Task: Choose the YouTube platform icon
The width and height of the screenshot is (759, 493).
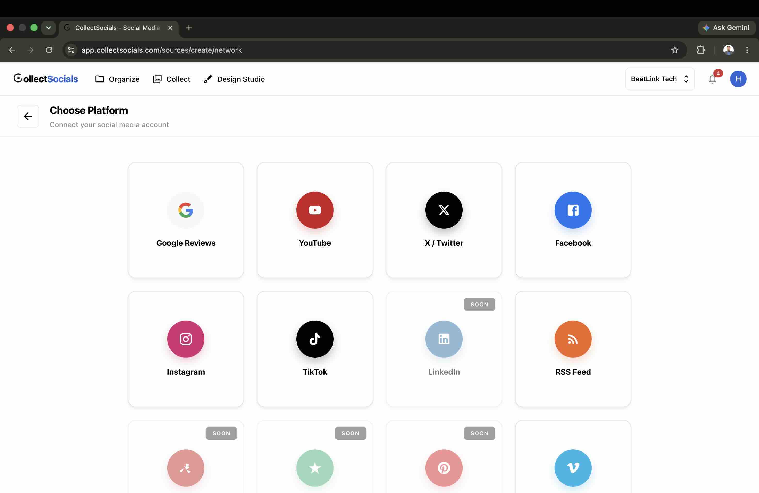Action: pyautogui.click(x=315, y=210)
